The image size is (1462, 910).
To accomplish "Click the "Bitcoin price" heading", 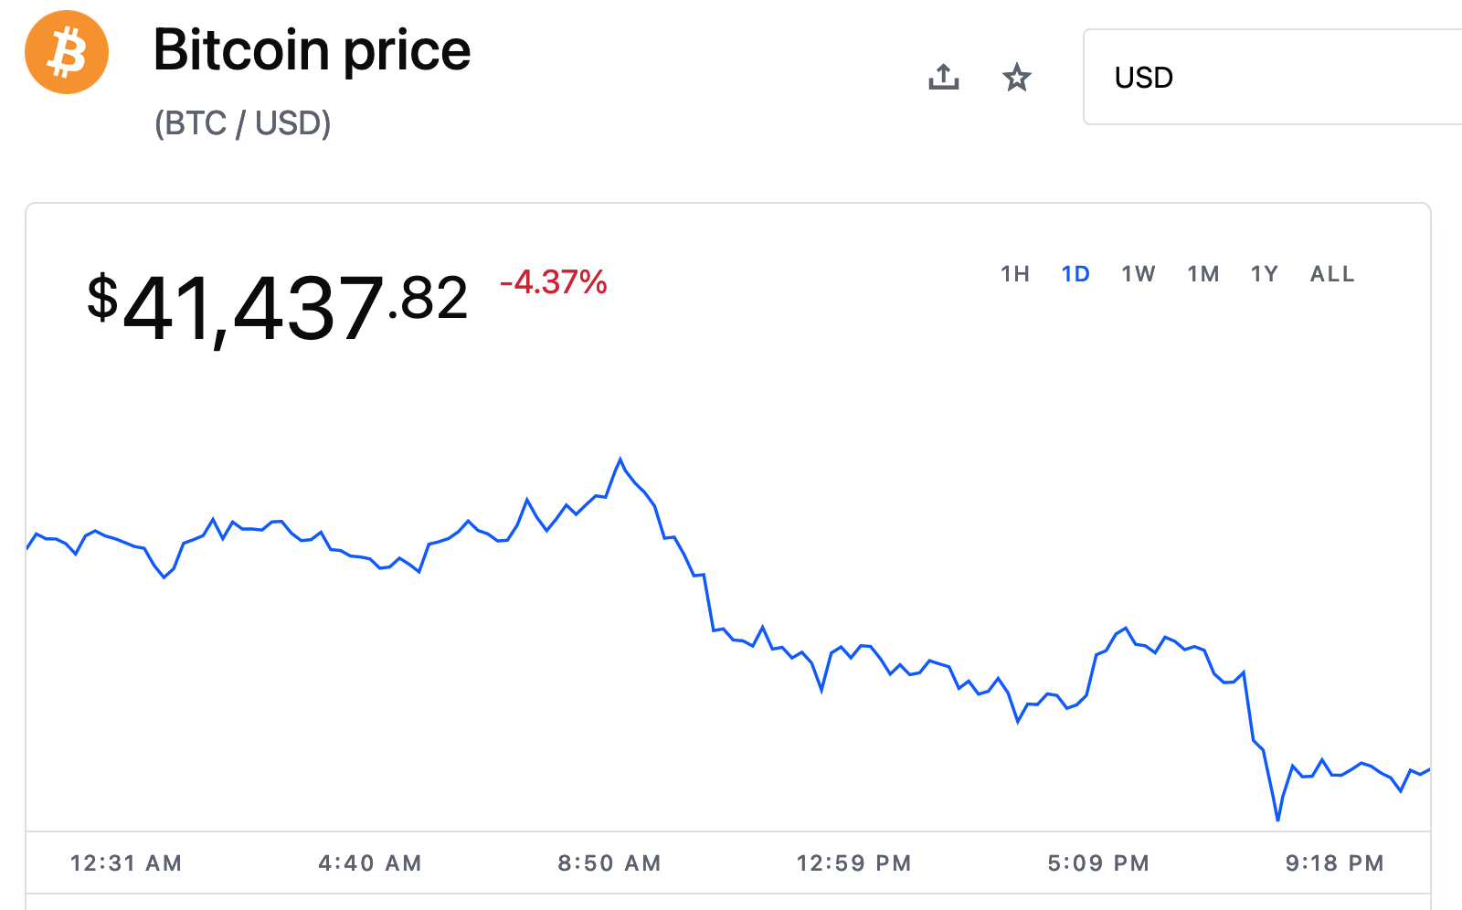I will (x=312, y=50).
